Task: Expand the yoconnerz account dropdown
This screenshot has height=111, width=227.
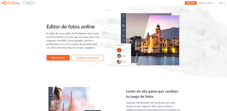Action: coord(207,3)
